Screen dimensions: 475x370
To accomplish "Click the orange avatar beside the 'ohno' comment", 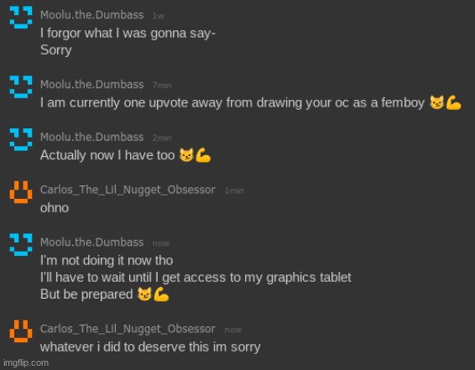I will [x=21, y=192].
